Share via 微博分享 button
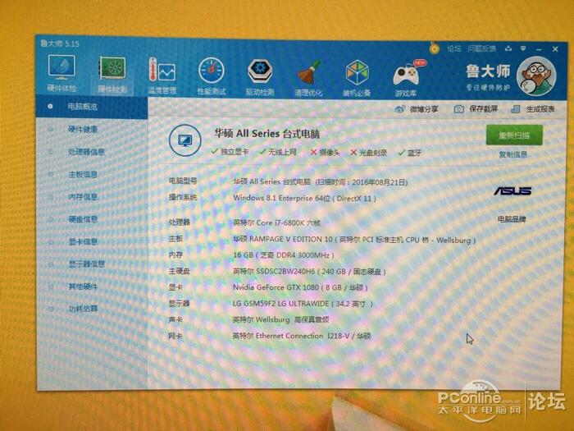Screen dimensions: 574x431 pyautogui.click(x=417, y=109)
